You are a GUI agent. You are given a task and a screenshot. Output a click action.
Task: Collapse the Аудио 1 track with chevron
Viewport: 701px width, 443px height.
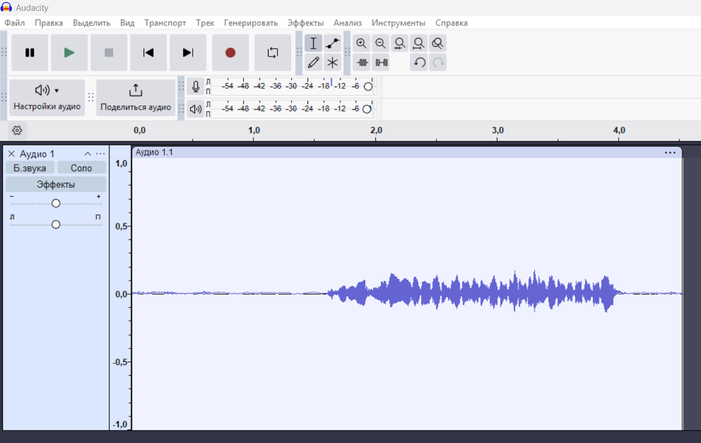click(88, 154)
